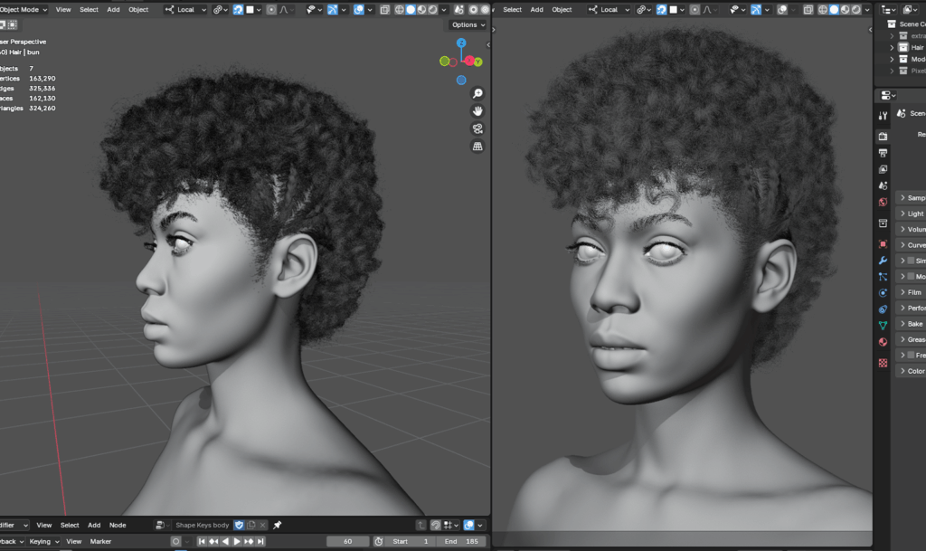
Task: Switch viewport to Material Preview shading
Action: 421,10
